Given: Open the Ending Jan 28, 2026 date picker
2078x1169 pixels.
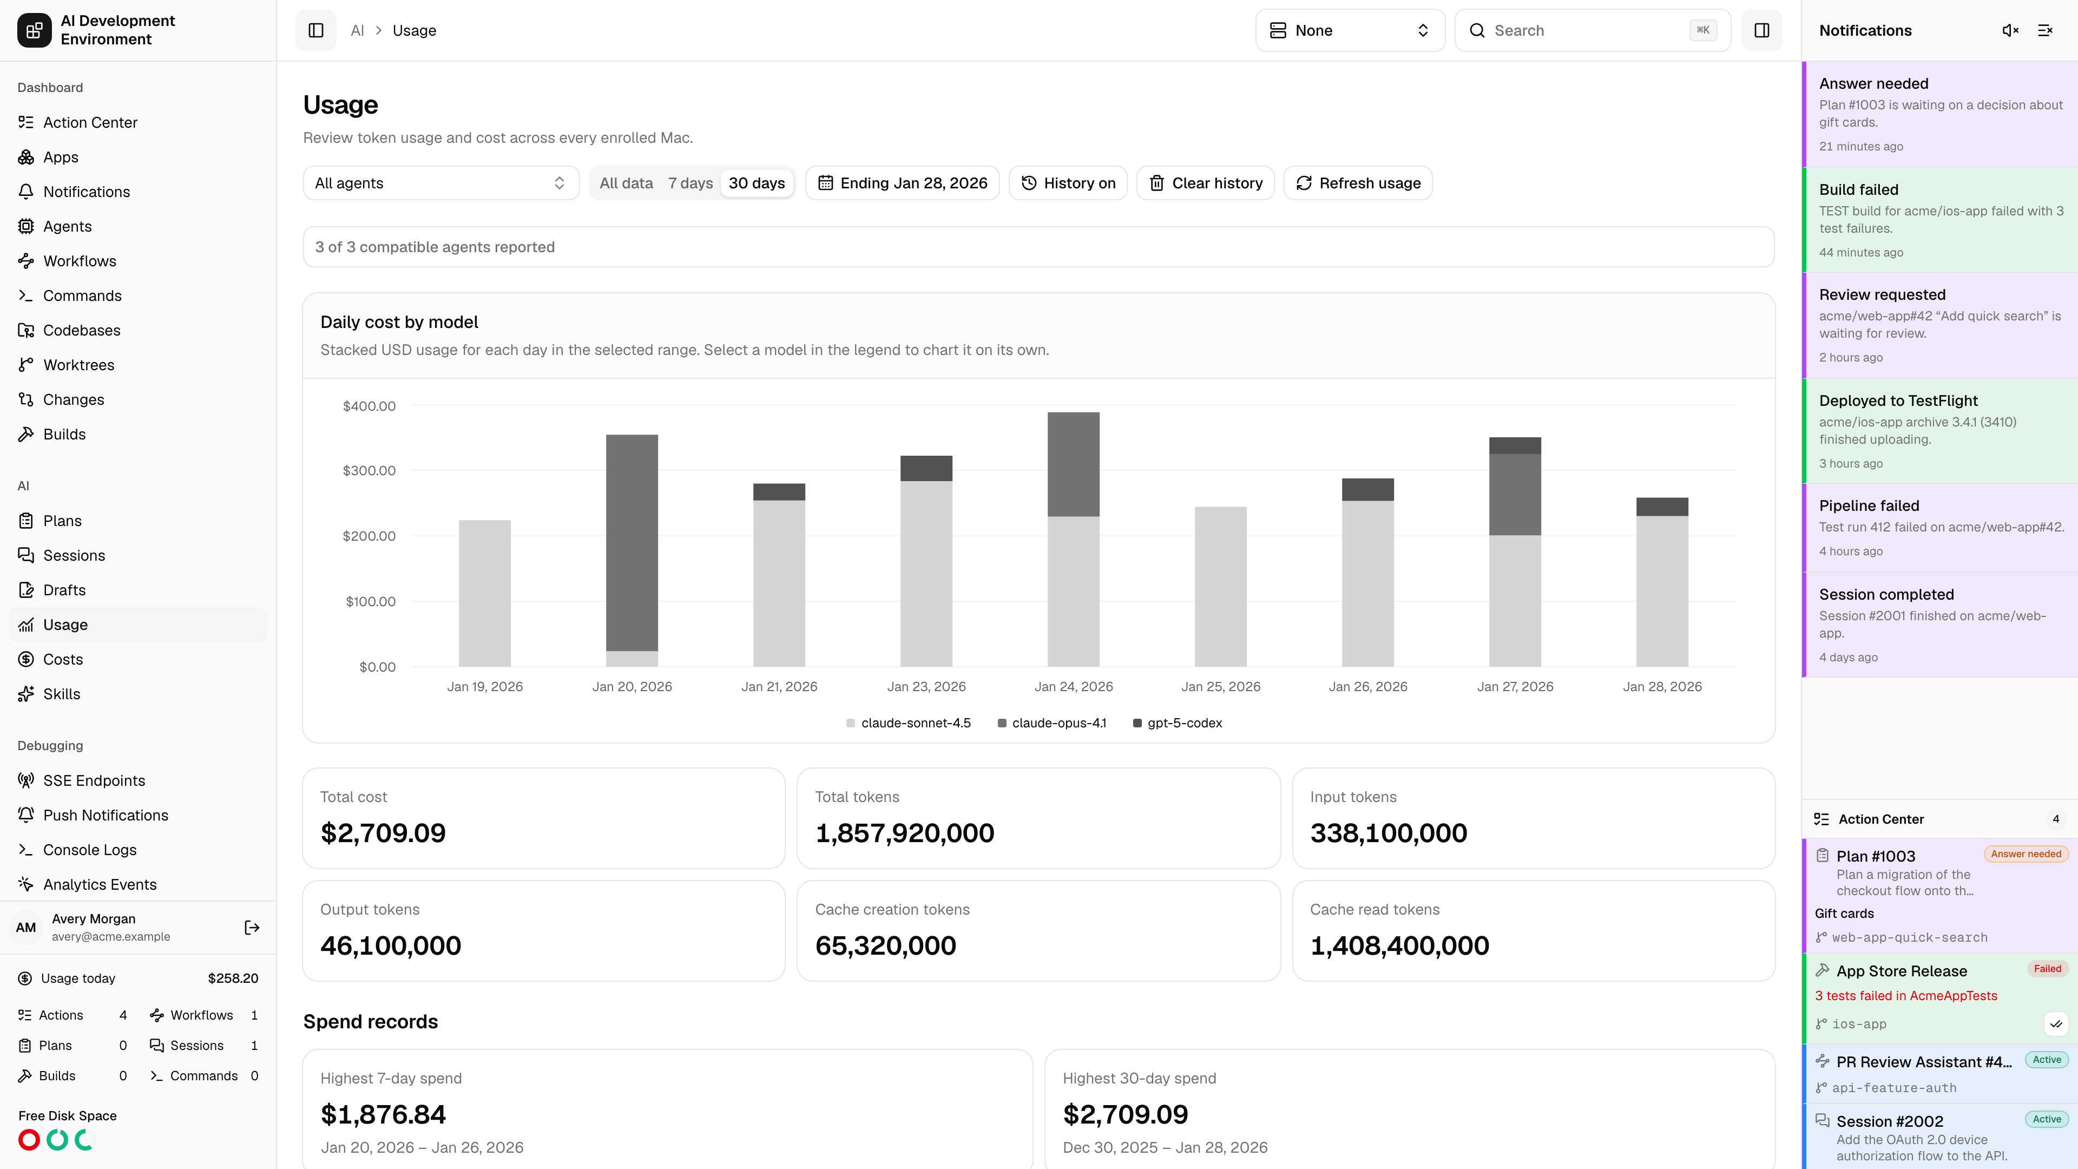Looking at the screenshot, I should tap(902, 183).
